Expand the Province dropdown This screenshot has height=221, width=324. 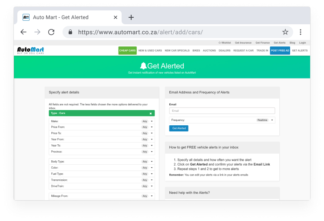coord(102,152)
